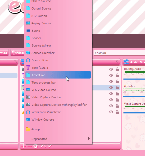
Task: Move source down with the down arrow
Action: (49, 146)
